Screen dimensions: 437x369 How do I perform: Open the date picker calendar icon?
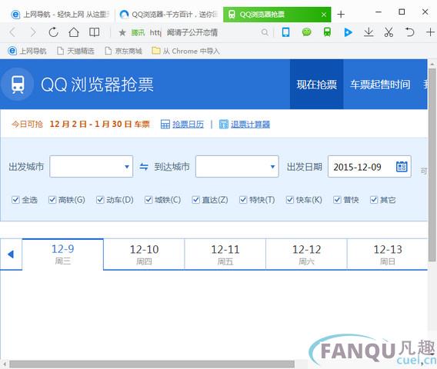[x=402, y=167]
